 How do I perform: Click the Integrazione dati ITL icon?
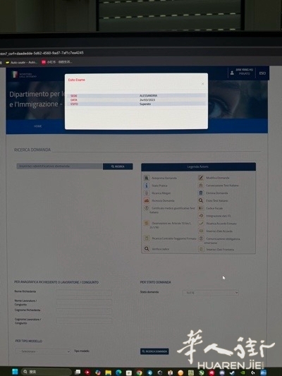(201, 216)
